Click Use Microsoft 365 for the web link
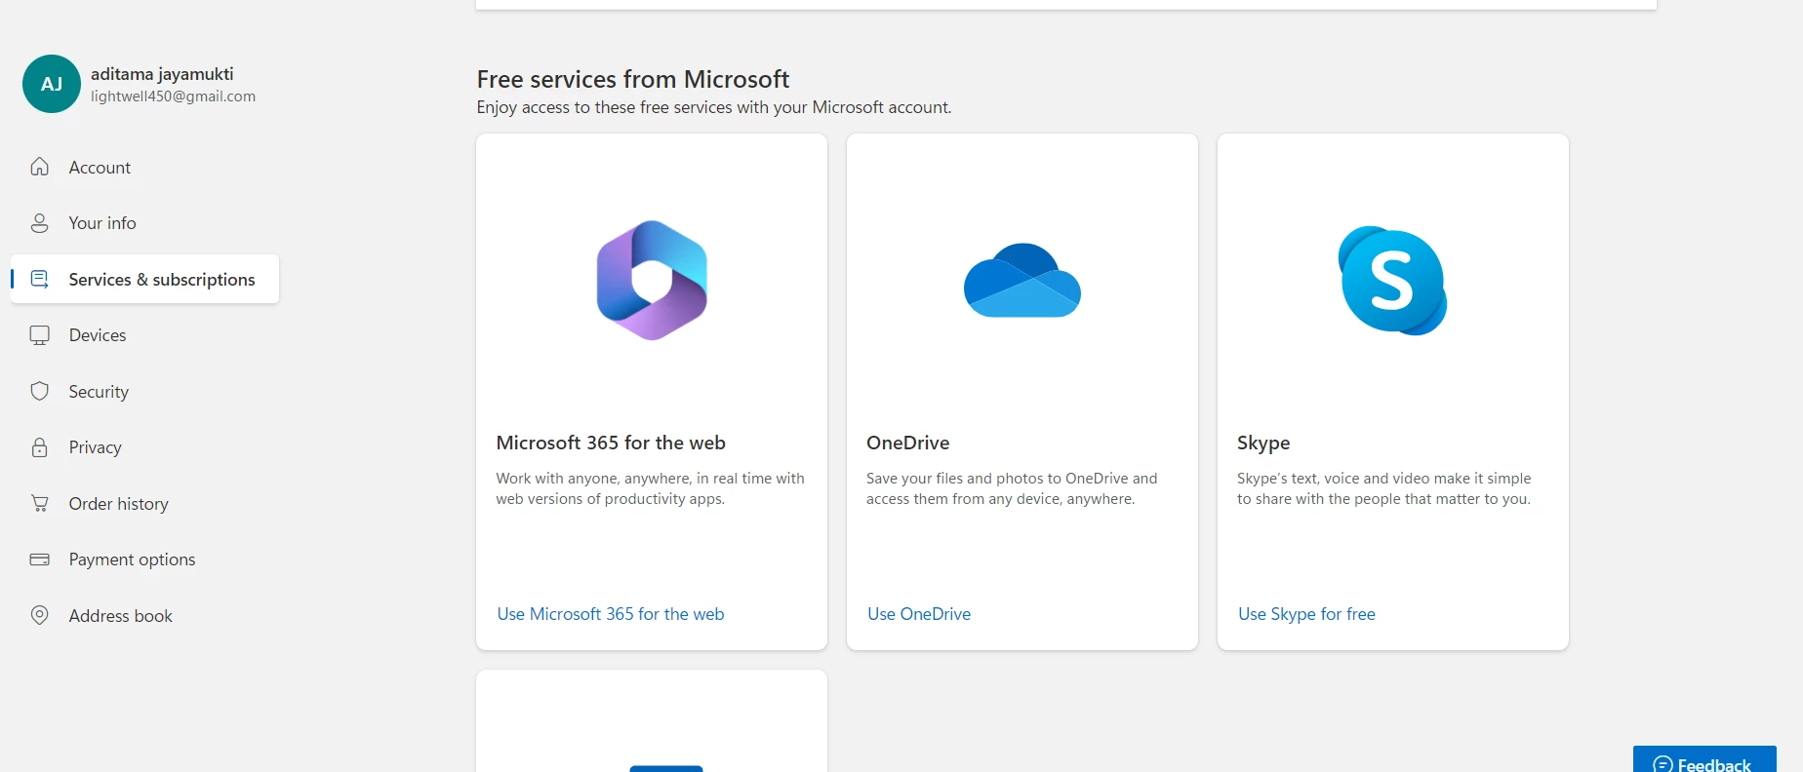 tap(611, 614)
